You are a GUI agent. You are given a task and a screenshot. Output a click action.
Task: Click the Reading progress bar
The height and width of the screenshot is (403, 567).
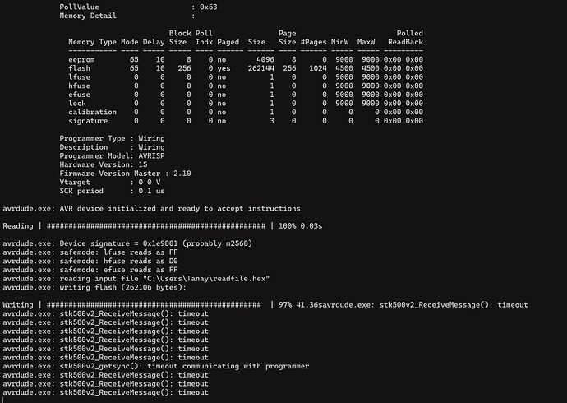tap(155, 225)
